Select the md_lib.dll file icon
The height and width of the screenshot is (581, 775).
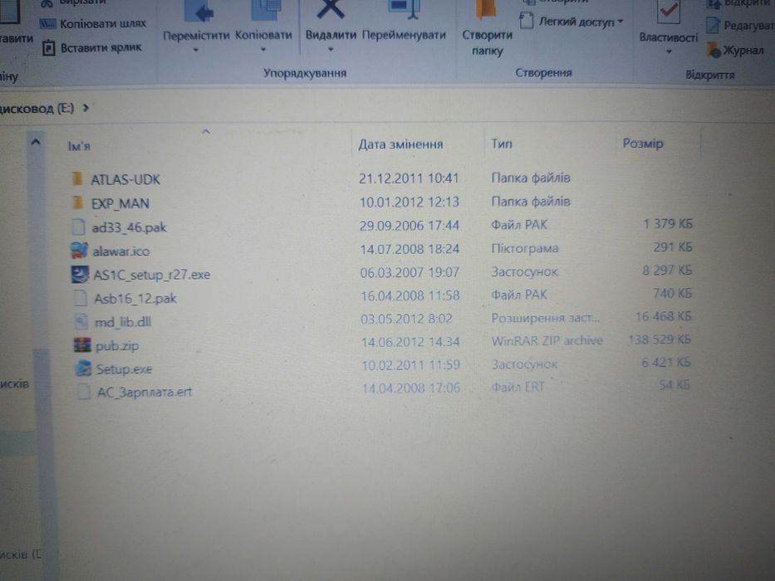coord(81,322)
